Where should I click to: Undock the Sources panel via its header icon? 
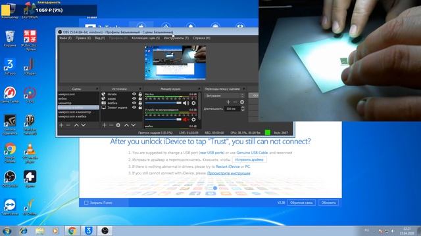tap(140, 88)
